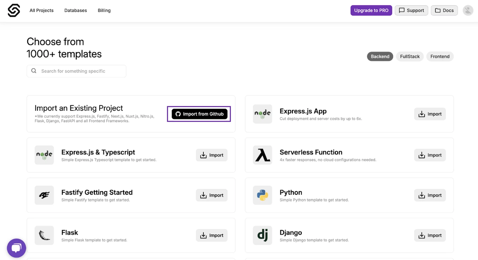
Task: Click the Python template title
Action: [x=291, y=192]
